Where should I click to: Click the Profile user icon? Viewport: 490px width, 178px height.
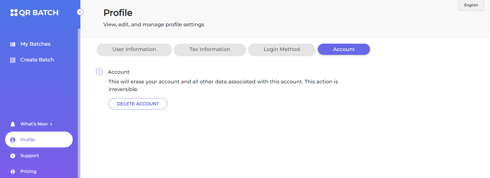pos(13,140)
